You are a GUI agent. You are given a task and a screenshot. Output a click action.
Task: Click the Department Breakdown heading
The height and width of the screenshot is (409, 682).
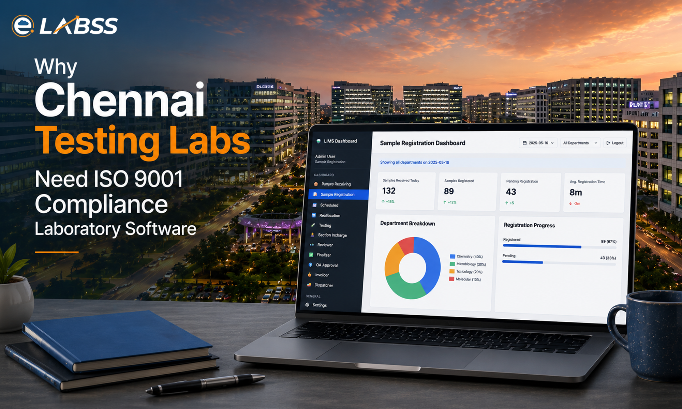click(407, 224)
